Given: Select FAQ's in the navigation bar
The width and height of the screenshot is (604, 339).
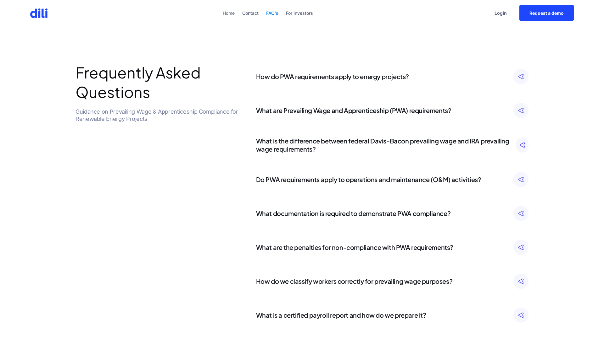Looking at the screenshot, I should 272,13.
